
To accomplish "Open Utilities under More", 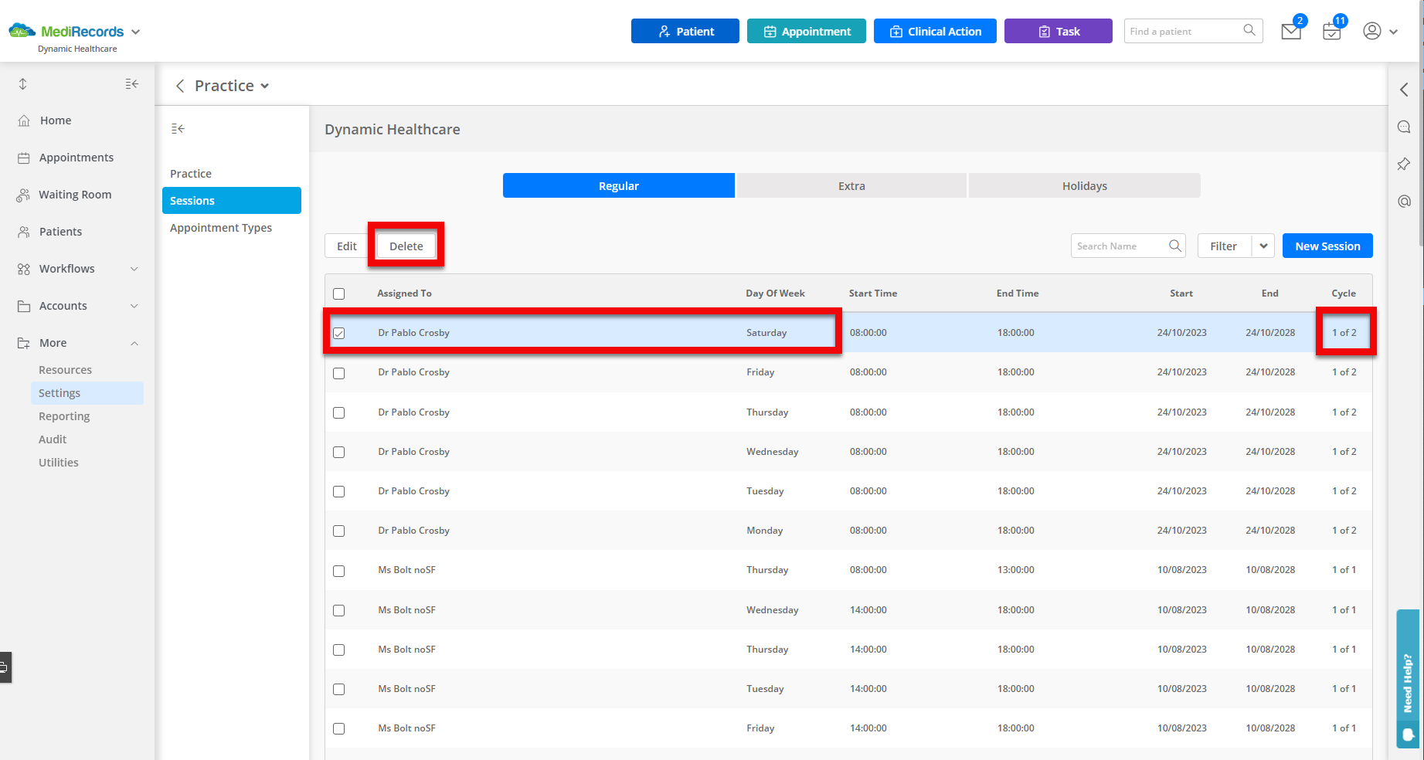I will point(59,463).
